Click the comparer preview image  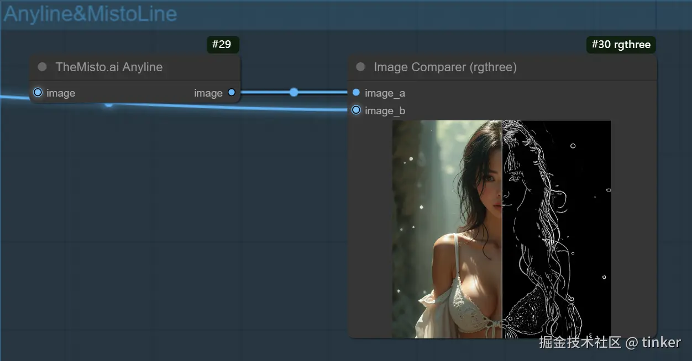point(501,229)
